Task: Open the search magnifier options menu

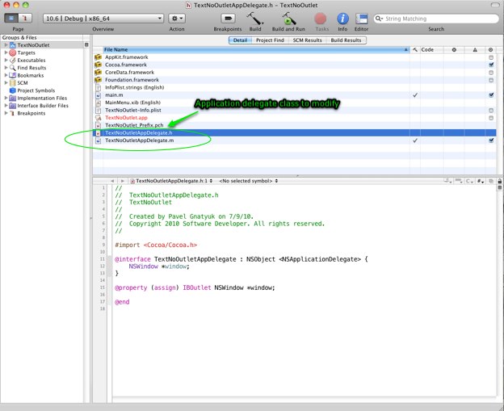Action: [x=380, y=19]
